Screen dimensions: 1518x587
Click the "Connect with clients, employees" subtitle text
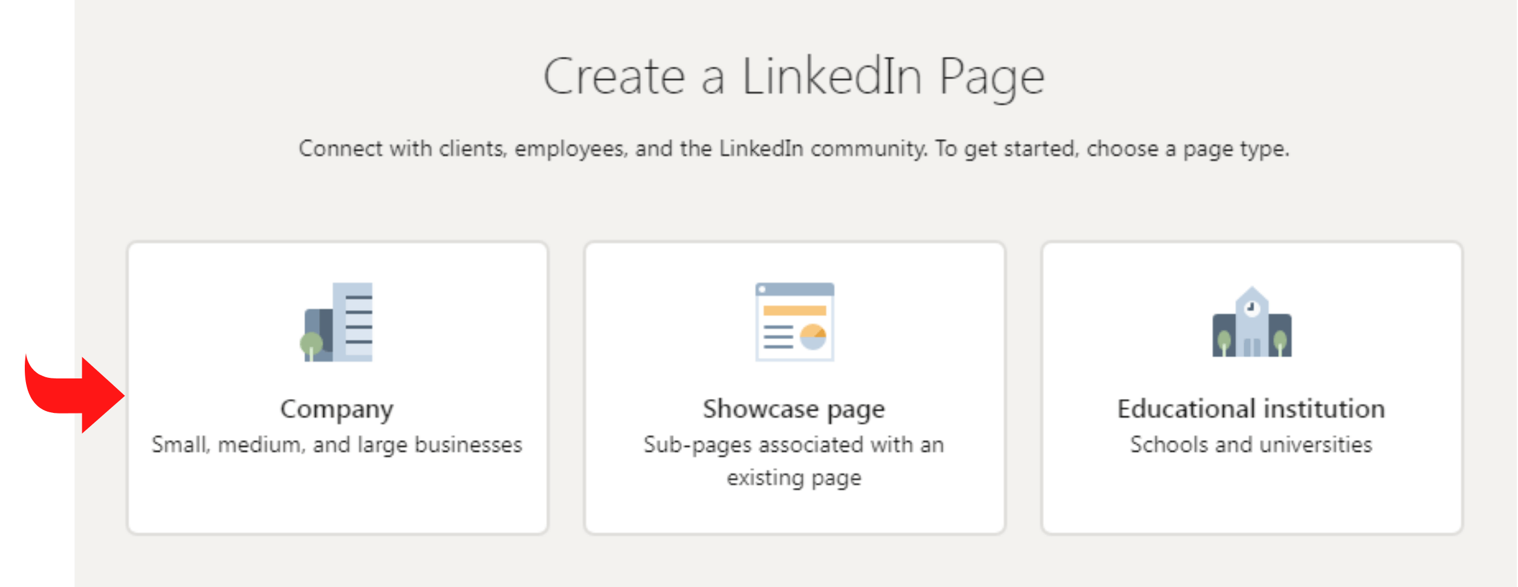794,149
